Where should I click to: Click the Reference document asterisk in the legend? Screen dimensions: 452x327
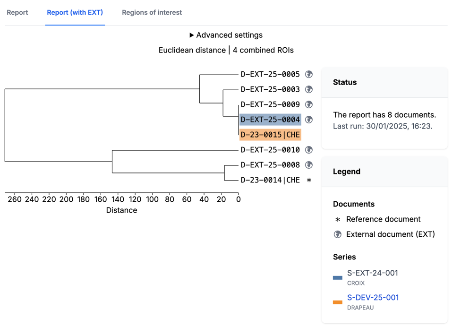point(337,219)
